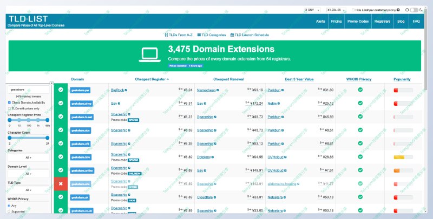Open the TLD Type dropdown
The height and width of the screenshot is (219, 433).
pos(28,190)
